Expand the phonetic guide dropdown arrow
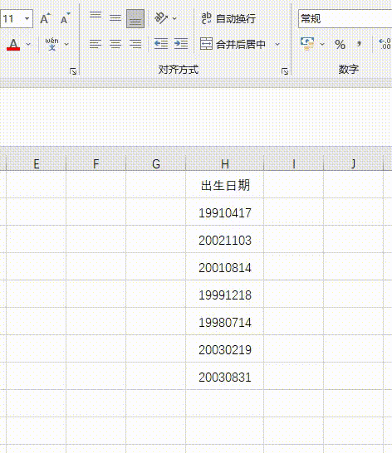This screenshot has height=453, width=392. (x=66, y=44)
